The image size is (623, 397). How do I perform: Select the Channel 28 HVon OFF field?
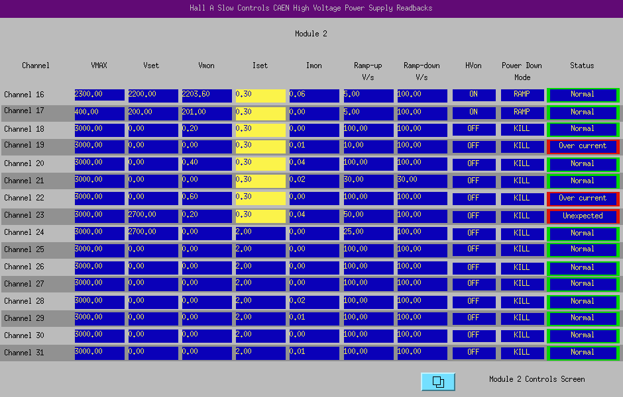(x=474, y=302)
